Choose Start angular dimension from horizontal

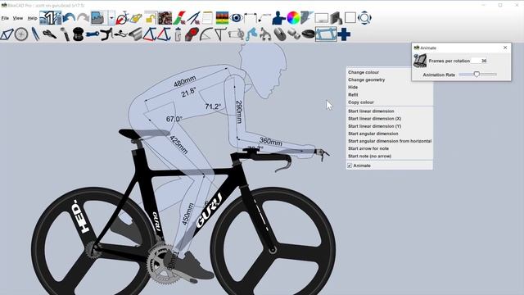click(x=390, y=141)
